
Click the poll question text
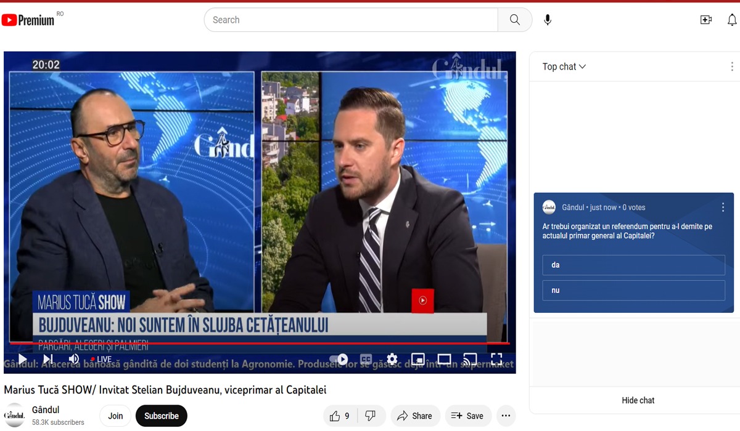pos(627,231)
